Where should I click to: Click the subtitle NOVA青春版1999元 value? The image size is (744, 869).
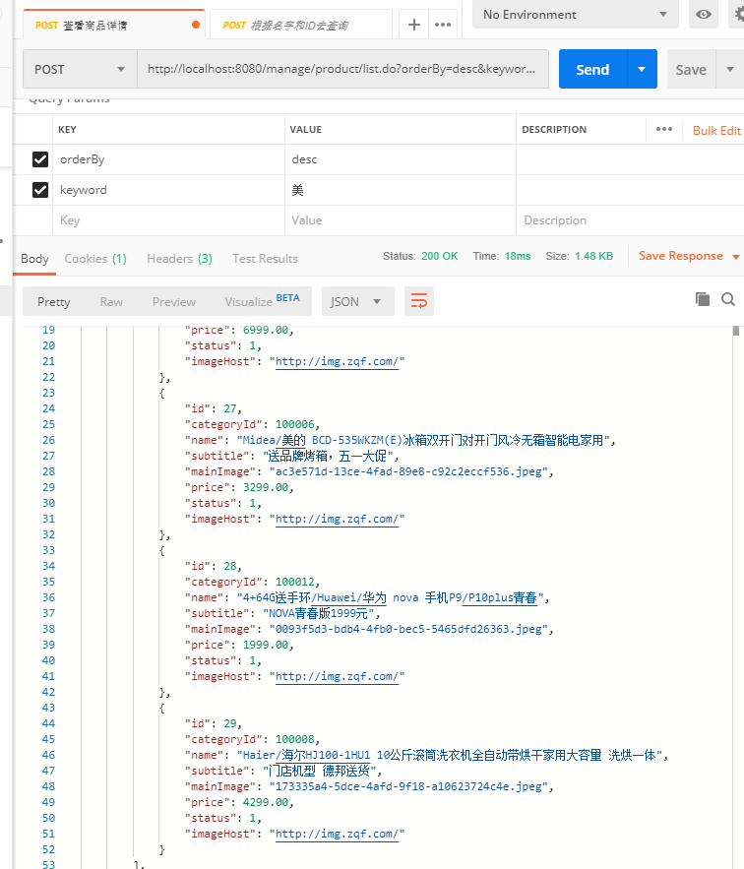[319, 613]
